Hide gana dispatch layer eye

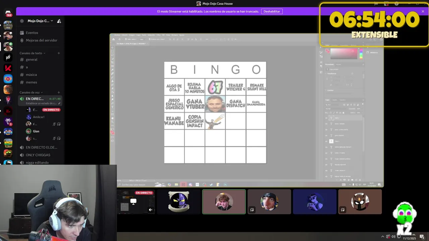pyautogui.click(x=326, y=136)
